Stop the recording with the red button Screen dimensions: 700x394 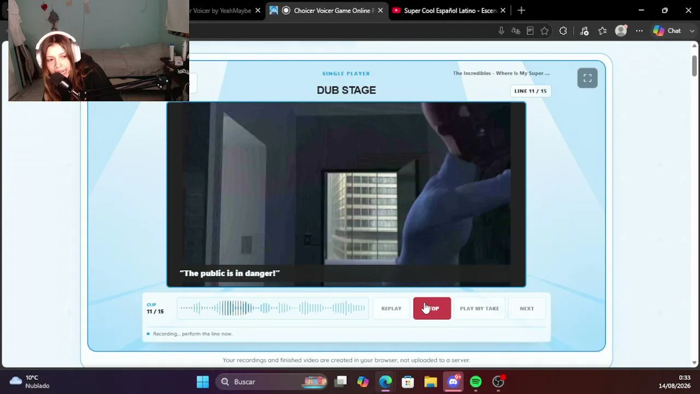click(432, 308)
